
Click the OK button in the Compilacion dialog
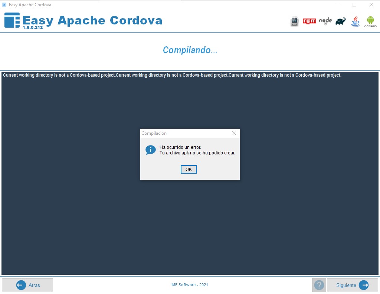coord(189,170)
